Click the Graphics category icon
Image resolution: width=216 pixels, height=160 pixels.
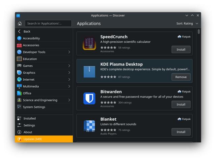point(19,73)
